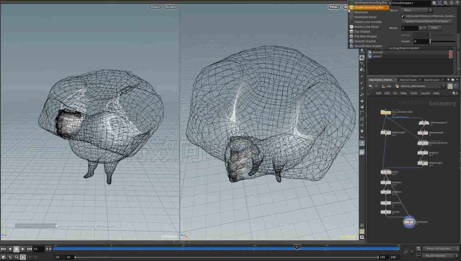Choose Flat Wire Shaded display mode
The width and height of the screenshot is (461, 261).
tap(365, 36)
